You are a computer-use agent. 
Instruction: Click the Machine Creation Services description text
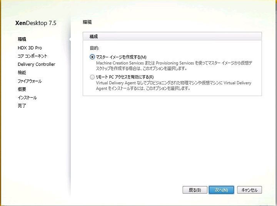click(174, 66)
